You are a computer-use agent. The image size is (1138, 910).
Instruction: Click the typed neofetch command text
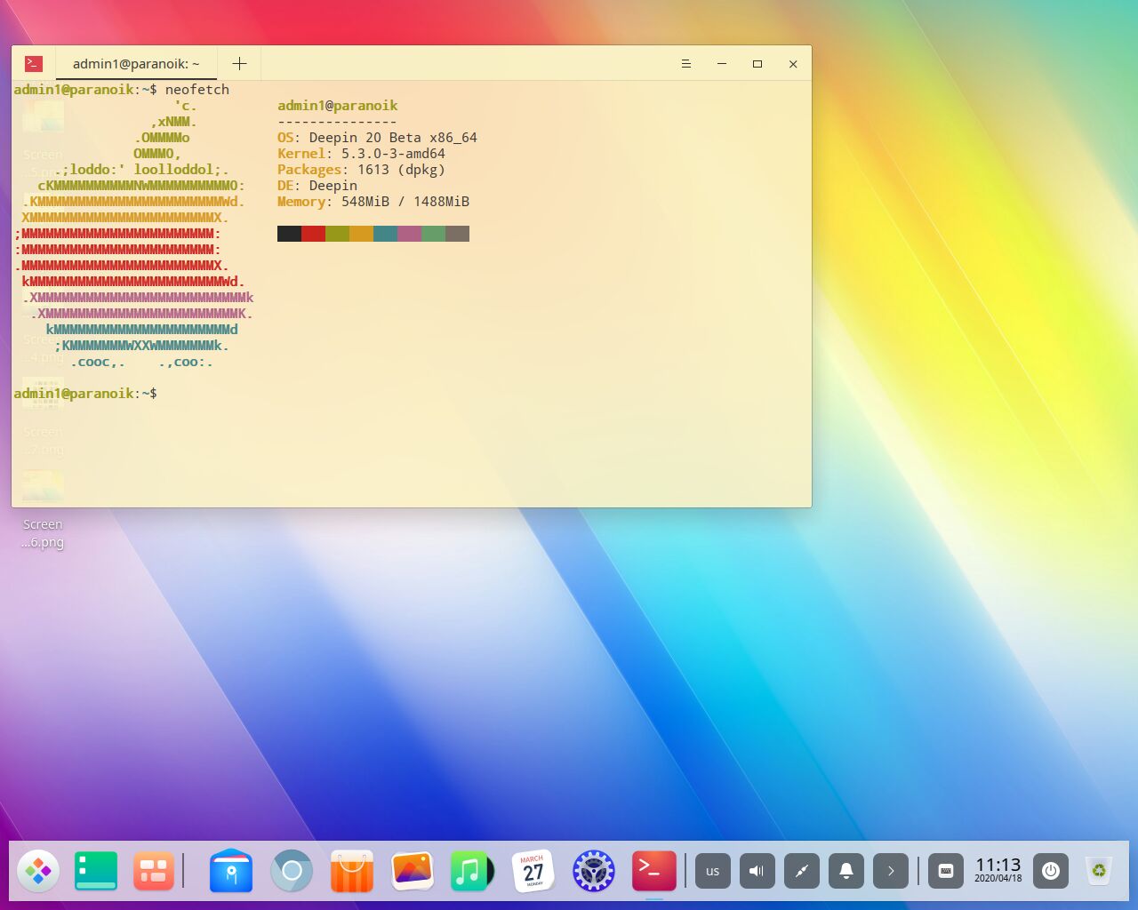197,90
